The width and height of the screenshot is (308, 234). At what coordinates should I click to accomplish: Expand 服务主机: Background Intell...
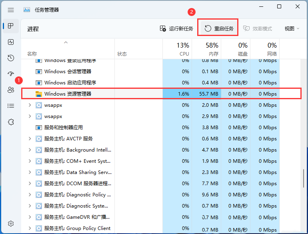click(30, 150)
